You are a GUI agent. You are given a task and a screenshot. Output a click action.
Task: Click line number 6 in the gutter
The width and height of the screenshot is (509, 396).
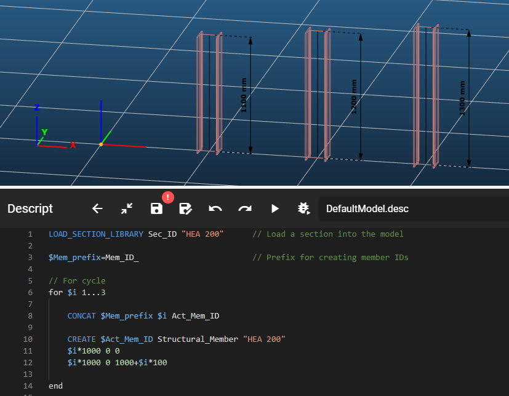pyautogui.click(x=30, y=293)
